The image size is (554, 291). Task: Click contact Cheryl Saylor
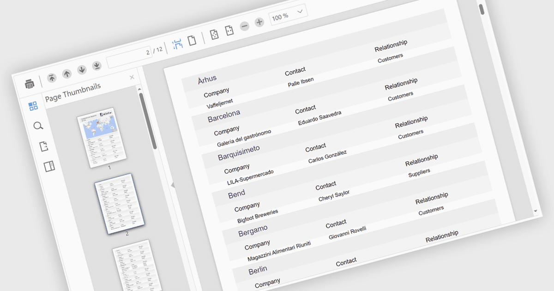pyautogui.click(x=334, y=195)
